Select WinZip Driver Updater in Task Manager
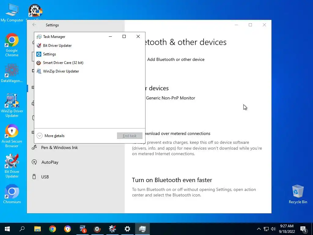 (90, 71)
